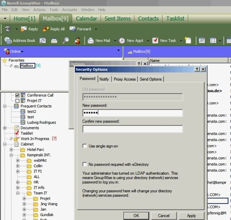
Task: Click the new note icon after New Task
Action: pos(188,41)
